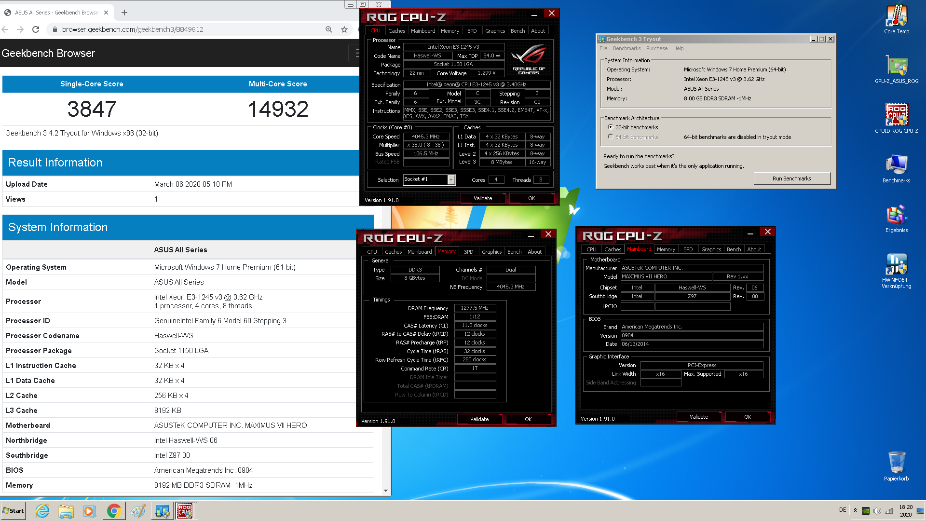The width and height of the screenshot is (926, 521).
Task: Open Memory tab in top CPU-Z window
Action: (x=450, y=31)
